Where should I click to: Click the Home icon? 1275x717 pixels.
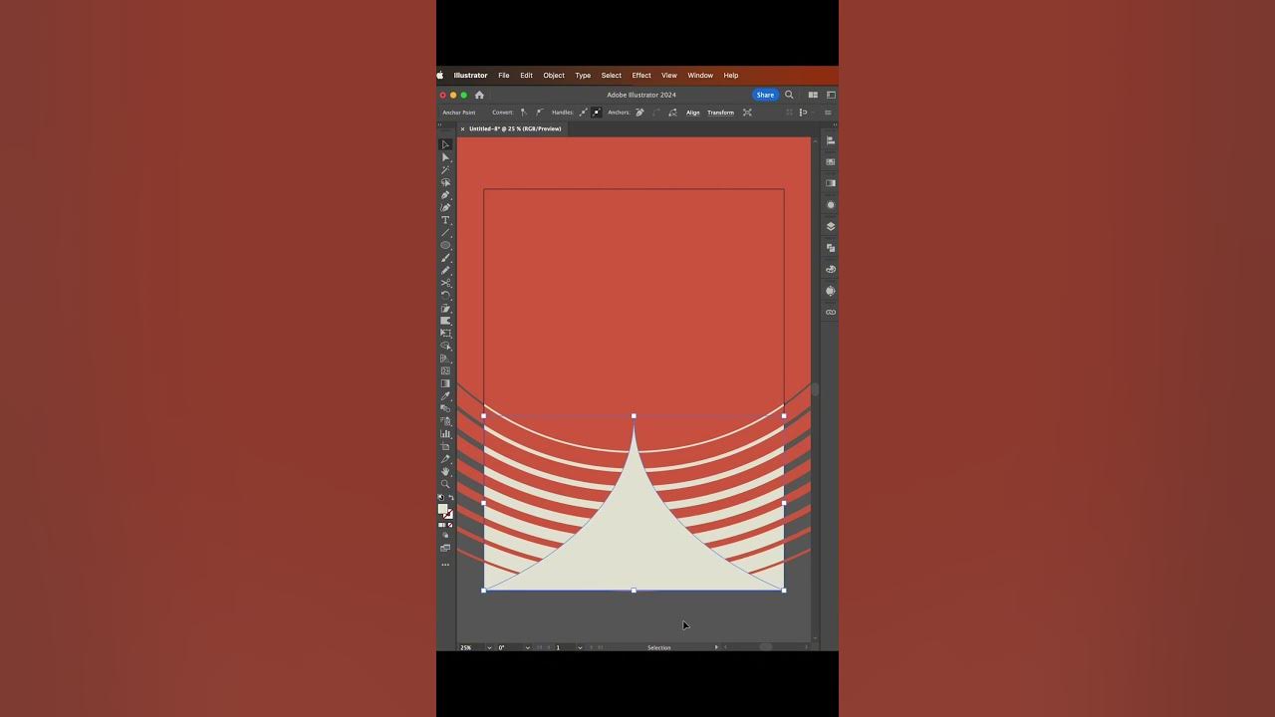pos(479,95)
